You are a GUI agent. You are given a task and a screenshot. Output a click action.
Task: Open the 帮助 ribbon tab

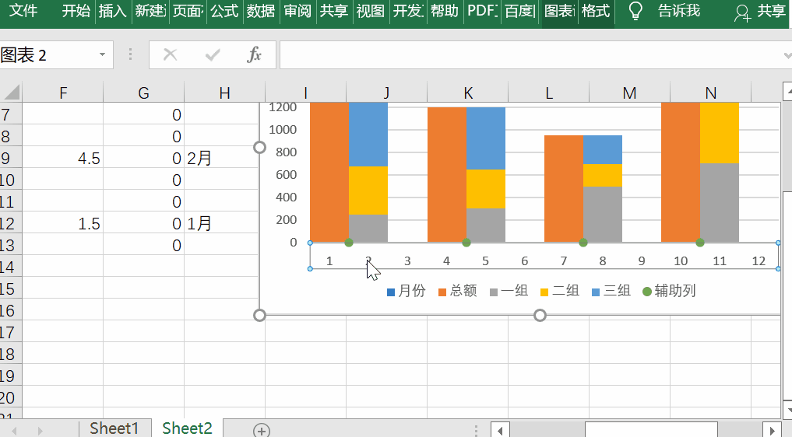pos(445,11)
